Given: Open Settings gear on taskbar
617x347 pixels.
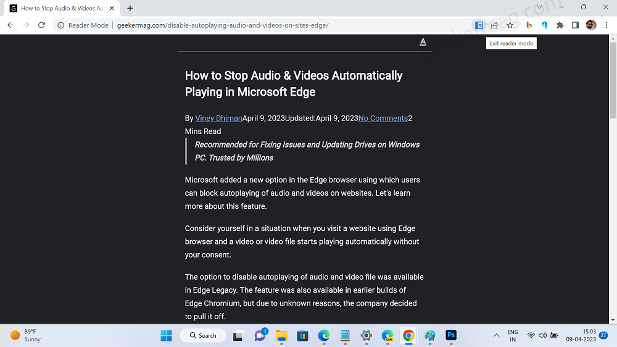Looking at the screenshot, I should [366, 336].
